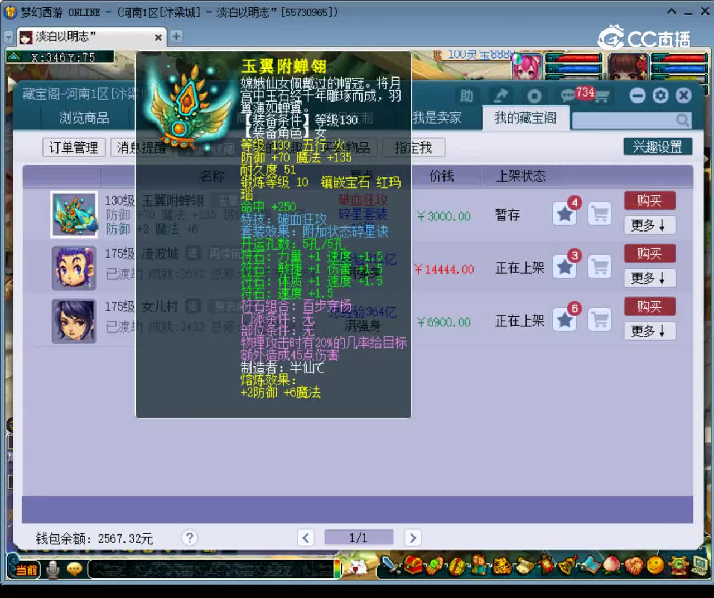Switch to 浏览商品 tab
This screenshot has height=598, width=714.
click(84, 118)
